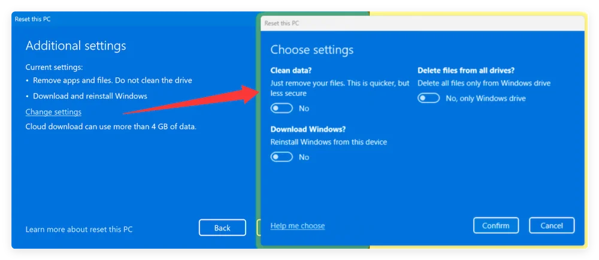The height and width of the screenshot is (260, 599).
Task: Open Learn more about reset this PC
Action: 79,229
